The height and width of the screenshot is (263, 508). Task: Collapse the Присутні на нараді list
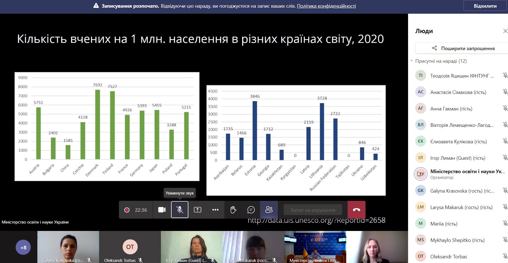[x=412, y=61]
